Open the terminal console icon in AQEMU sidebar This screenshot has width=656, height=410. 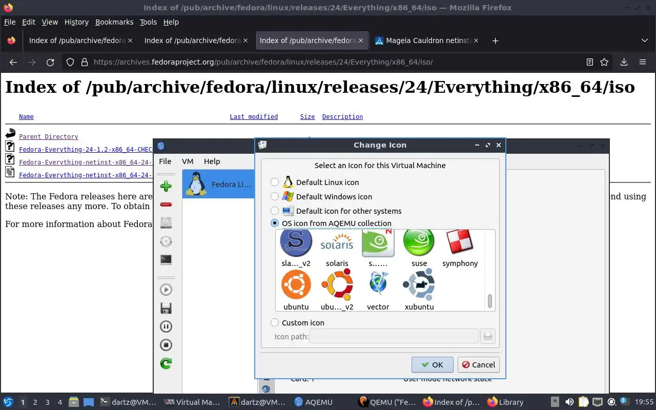(166, 260)
